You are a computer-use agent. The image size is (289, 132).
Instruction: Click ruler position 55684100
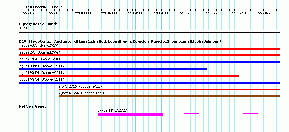pyautogui.click(x=135, y=13)
